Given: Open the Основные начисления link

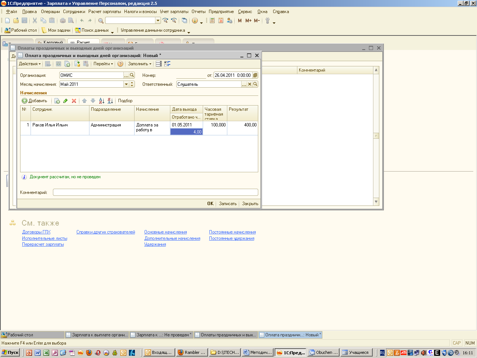Looking at the screenshot, I should point(165,232).
